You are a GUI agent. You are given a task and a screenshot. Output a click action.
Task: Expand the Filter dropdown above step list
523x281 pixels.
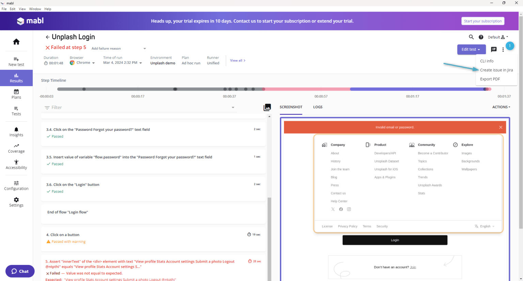(x=233, y=107)
